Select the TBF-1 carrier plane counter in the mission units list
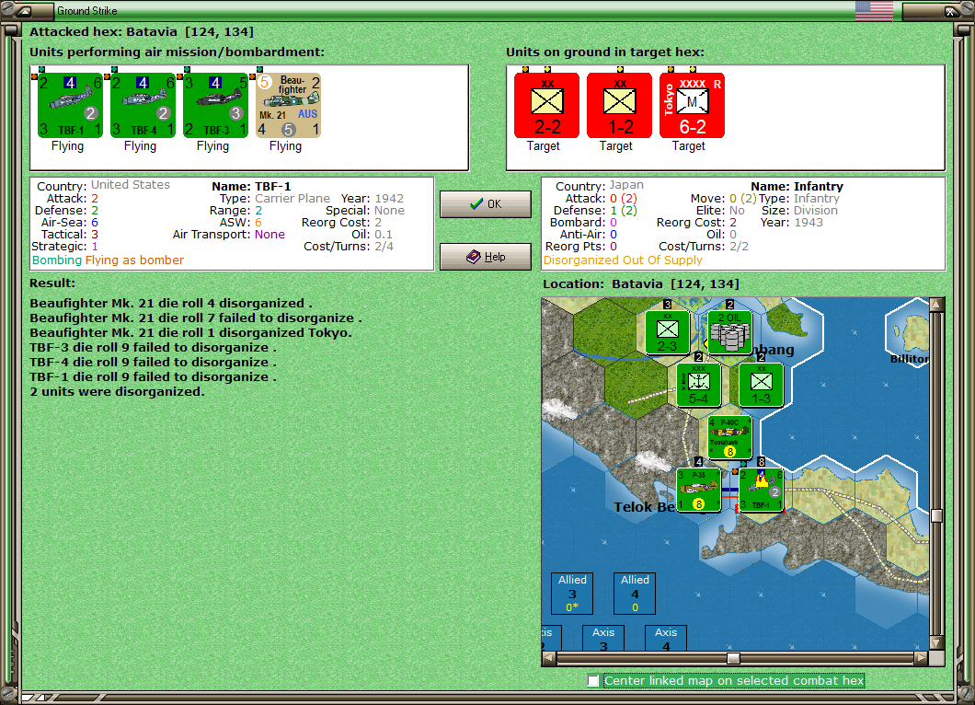Image resolution: width=975 pixels, height=705 pixels. 70,105
